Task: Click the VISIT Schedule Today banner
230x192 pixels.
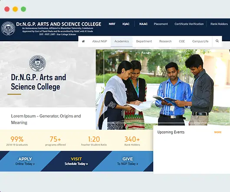Action: (76, 161)
